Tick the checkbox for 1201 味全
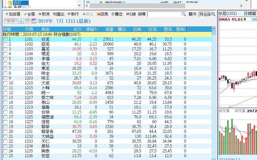Screen dimensions: 257x160 [5, 73]
